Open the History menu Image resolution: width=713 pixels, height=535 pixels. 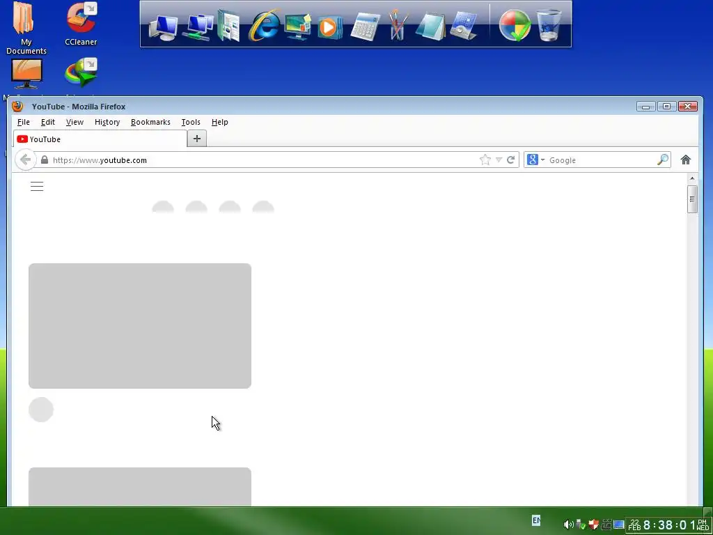point(107,122)
